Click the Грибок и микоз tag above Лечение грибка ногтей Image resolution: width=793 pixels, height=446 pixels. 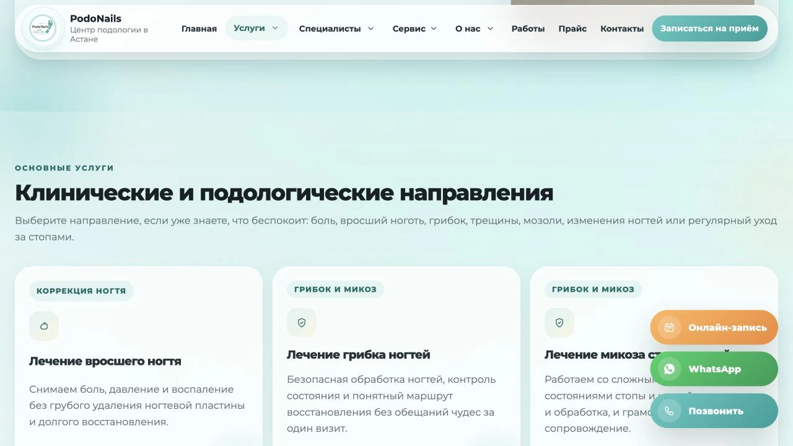point(335,289)
